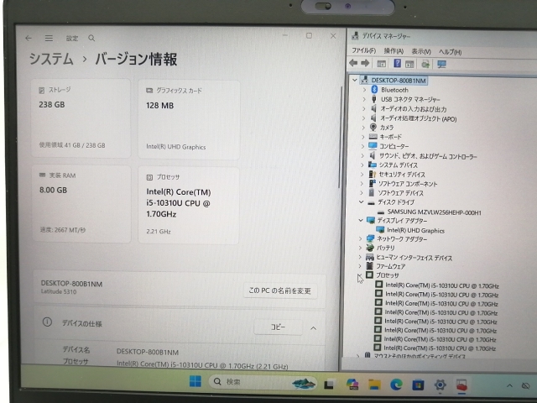Viewport: 537px width, 403px height.
Task: Select SAMSUNG MZVLW256HEHP-000H1 disk drive
Action: click(x=434, y=212)
